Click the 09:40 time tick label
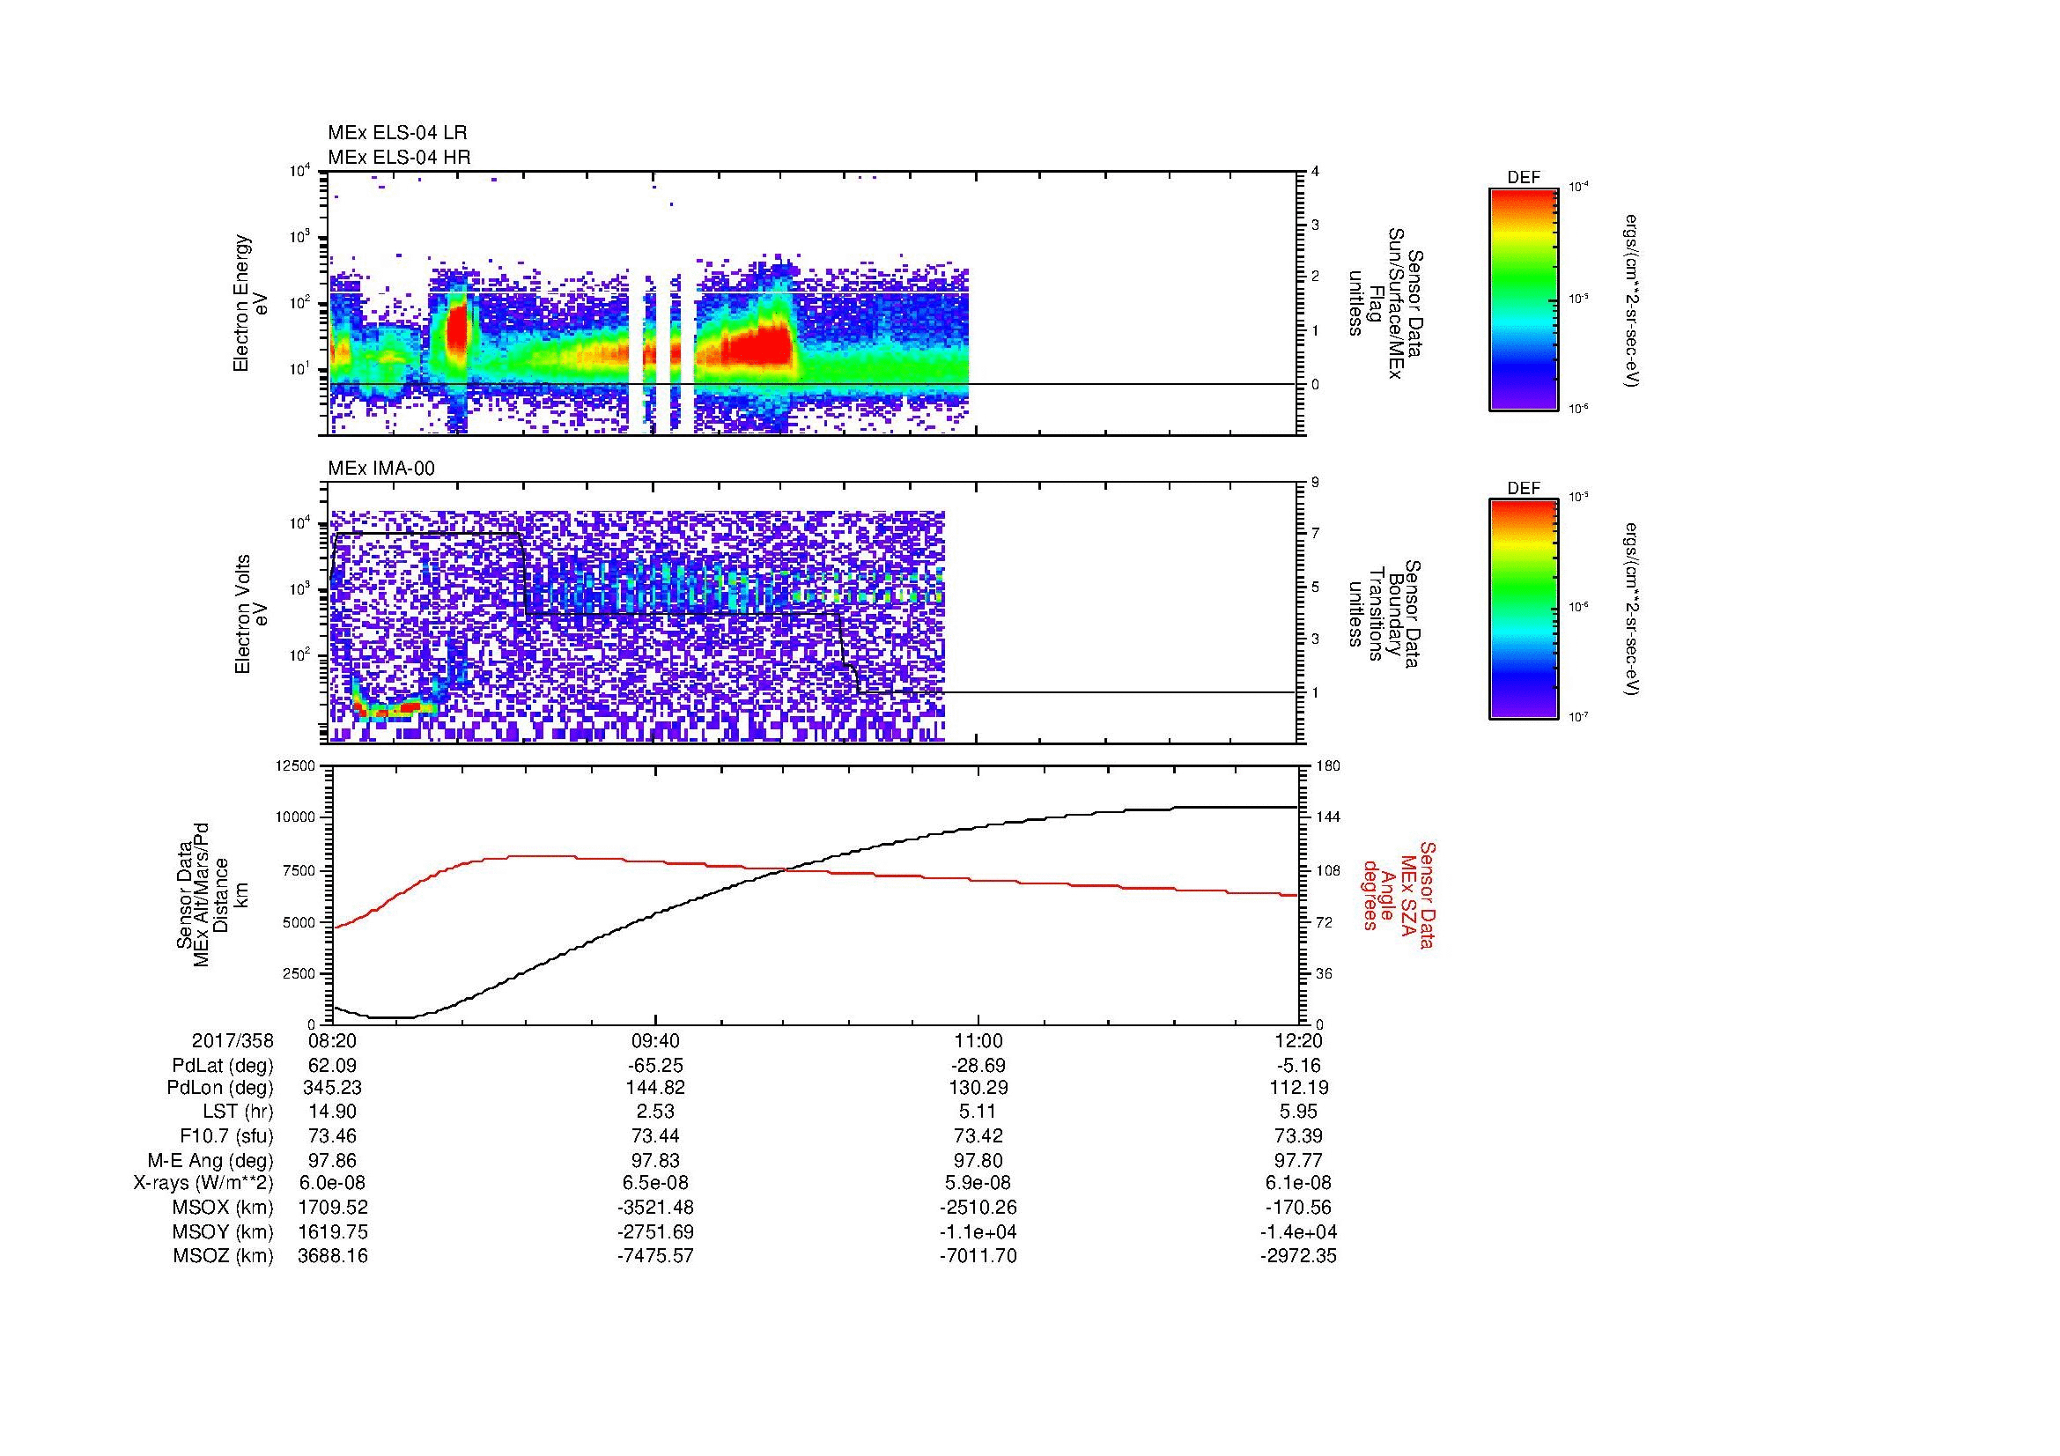This screenshot has height=1456, width=2060. tap(656, 1040)
